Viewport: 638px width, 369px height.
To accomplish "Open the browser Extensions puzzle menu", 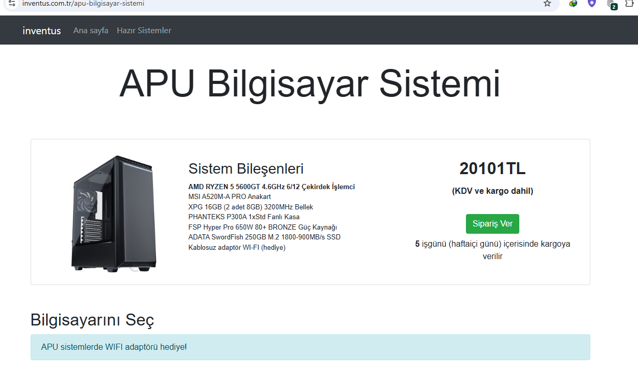I will click(630, 4).
